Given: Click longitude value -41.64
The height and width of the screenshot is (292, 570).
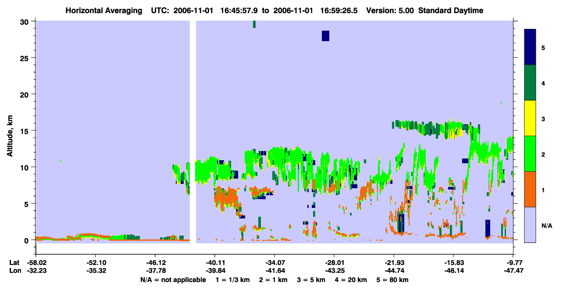Looking at the screenshot, I should click(274, 271).
